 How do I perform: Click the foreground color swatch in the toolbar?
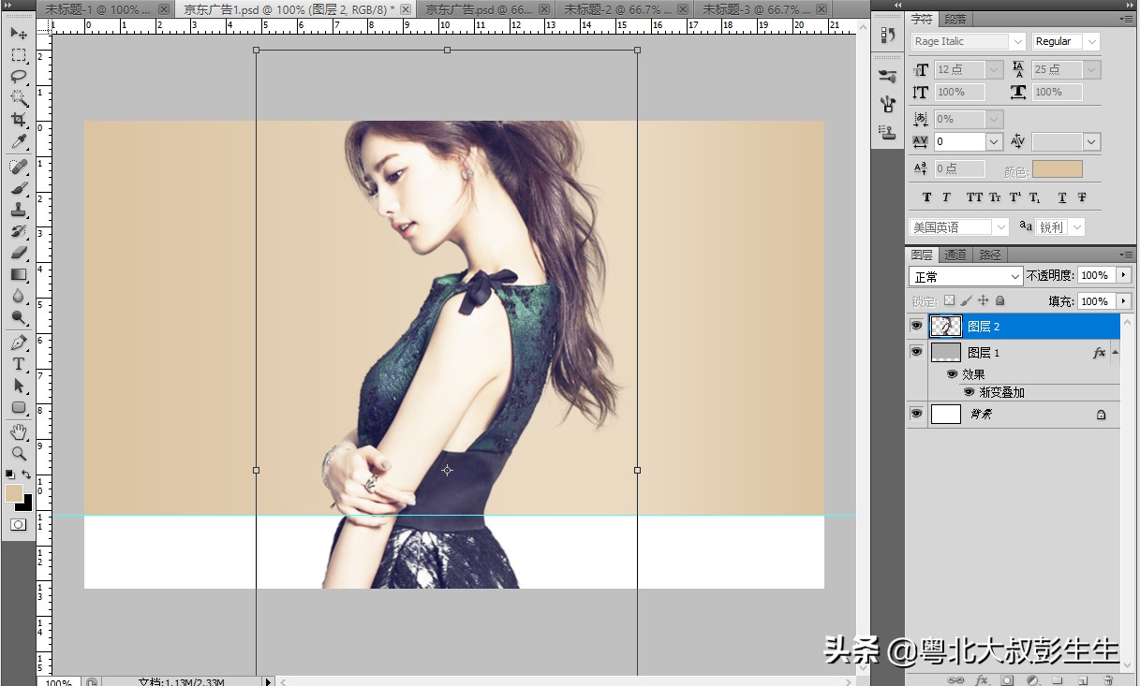coord(13,489)
